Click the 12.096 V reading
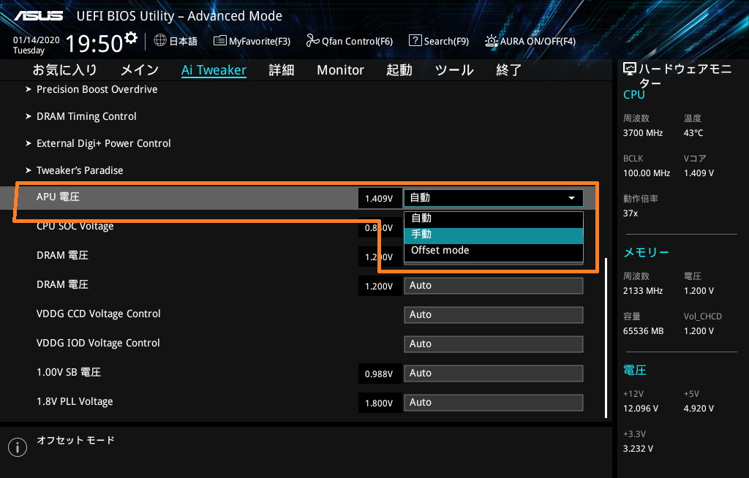The height and width of the screenshot is (478, 749). [x=641, y=409]
